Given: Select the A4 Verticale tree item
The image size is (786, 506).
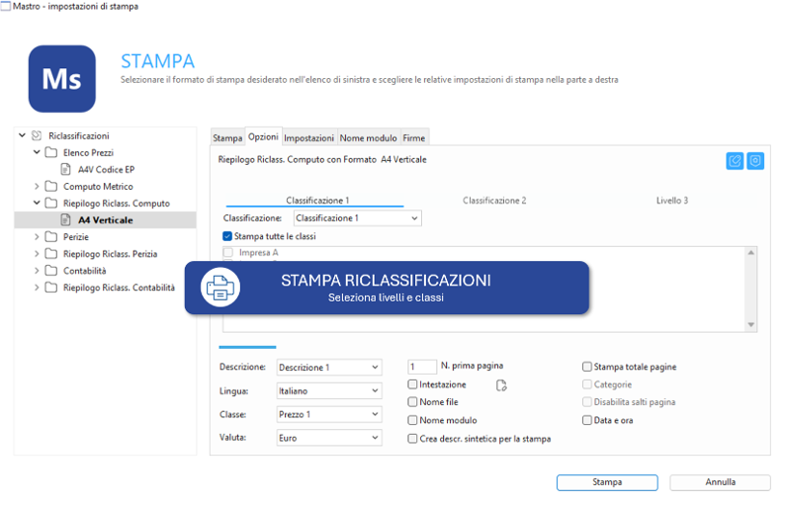Looking at the screenshot, I should click(x=105, y=220).
